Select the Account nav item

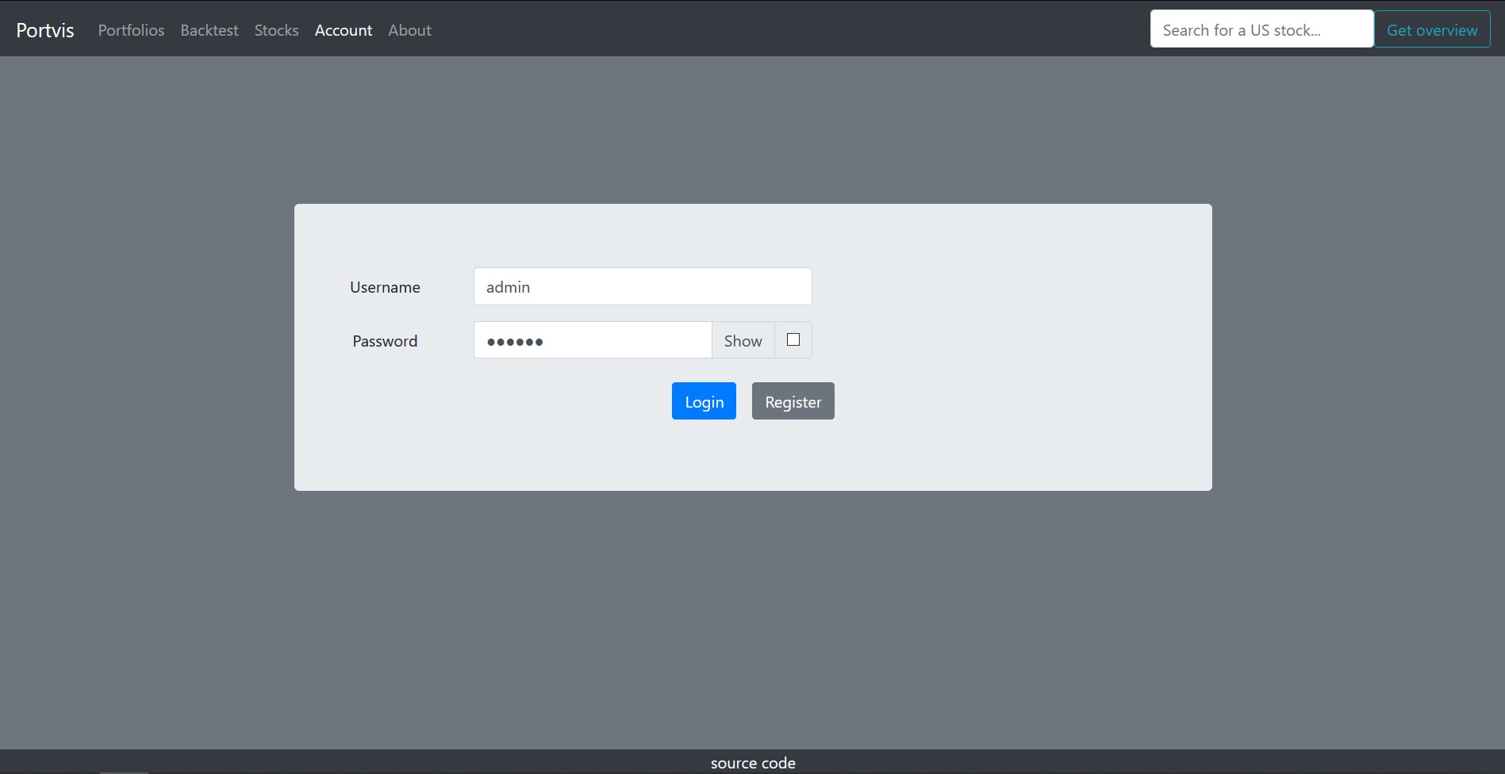[x=343, y=30]
